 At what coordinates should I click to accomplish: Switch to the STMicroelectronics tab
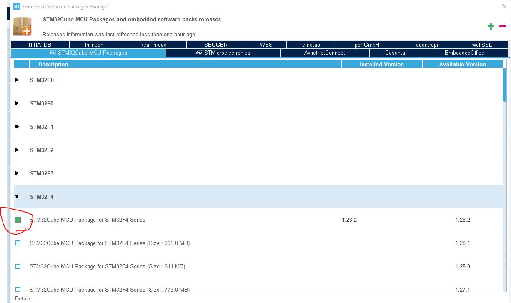(x=223, y=53)
